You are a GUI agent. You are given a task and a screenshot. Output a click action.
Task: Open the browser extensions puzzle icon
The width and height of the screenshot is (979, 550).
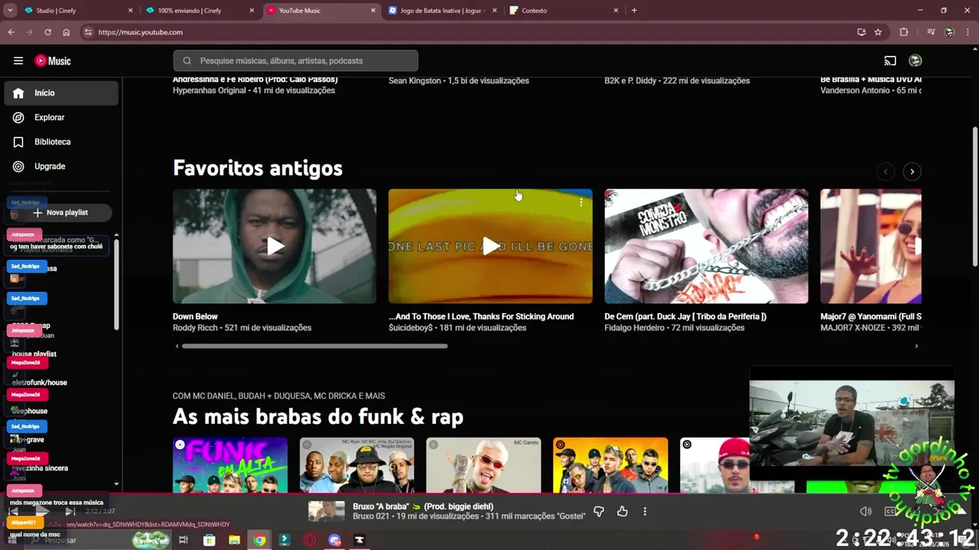(904, 32)
